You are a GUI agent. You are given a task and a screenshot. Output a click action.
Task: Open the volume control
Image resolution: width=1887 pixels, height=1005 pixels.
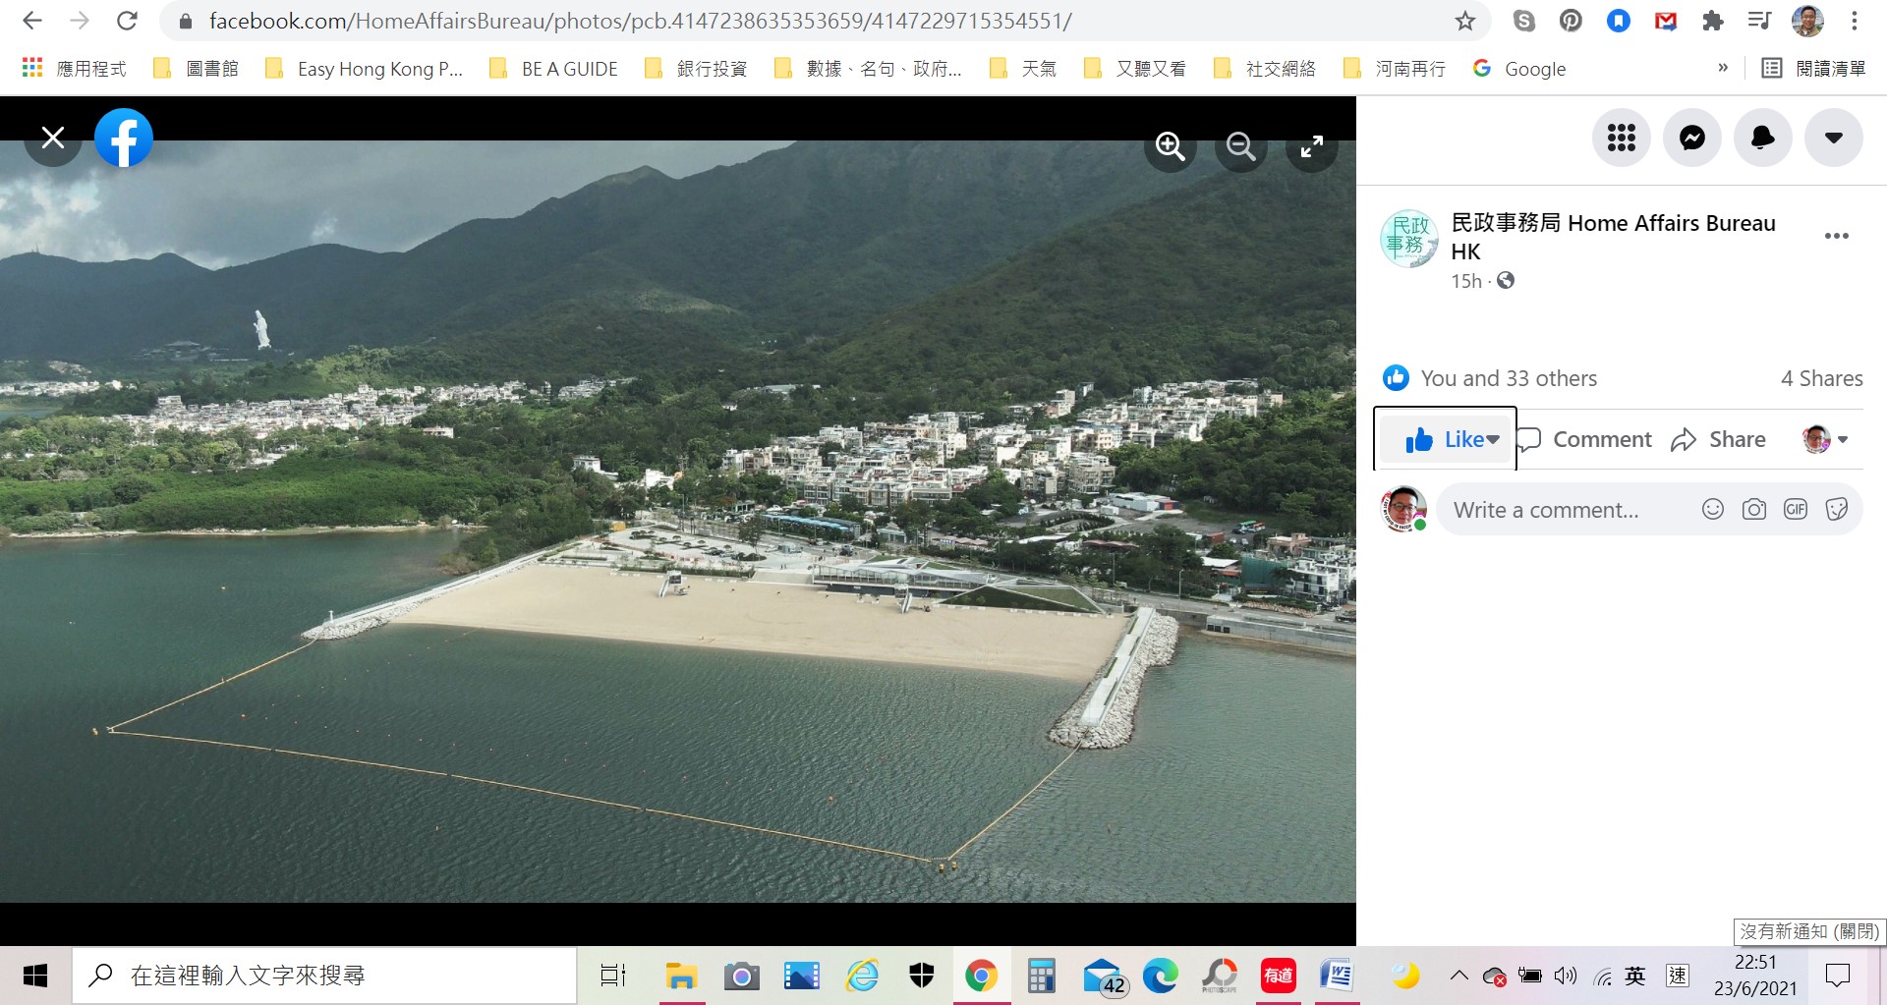click(x=1566, y=976)
